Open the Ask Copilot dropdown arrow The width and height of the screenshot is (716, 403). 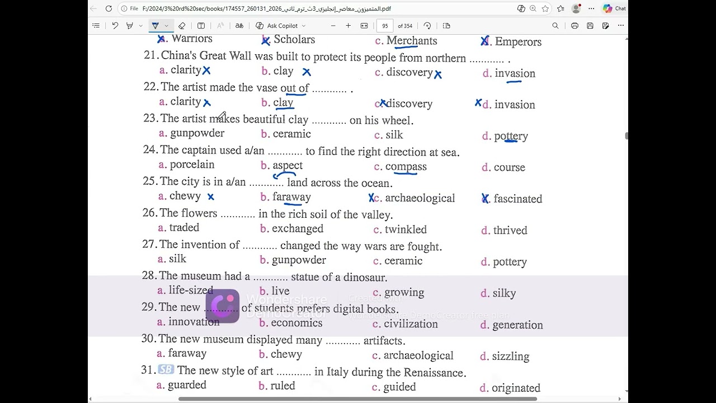304,26
